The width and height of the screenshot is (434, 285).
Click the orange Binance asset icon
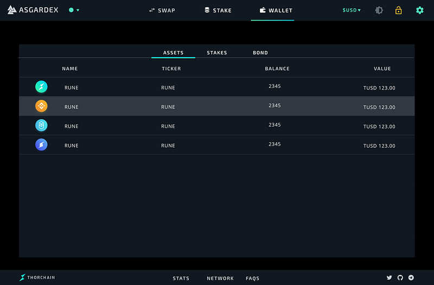[x=41, y=106]
